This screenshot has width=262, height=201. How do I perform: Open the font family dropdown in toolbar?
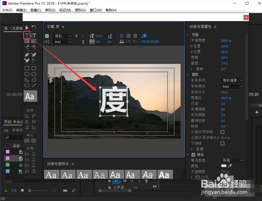point(63,36)
